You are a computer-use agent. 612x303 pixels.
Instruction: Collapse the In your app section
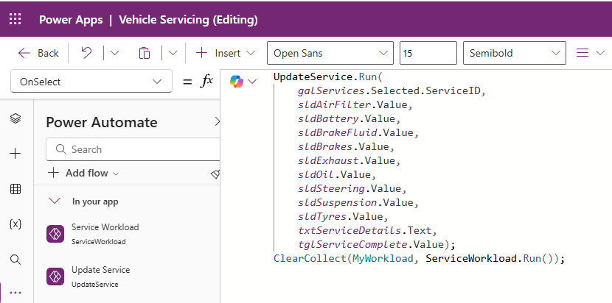(54, 201)
